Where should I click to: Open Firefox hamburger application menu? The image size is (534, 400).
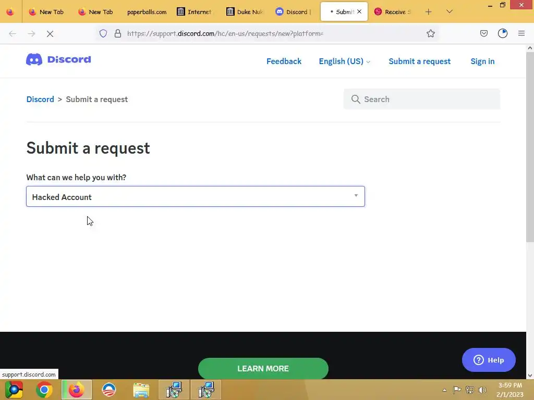pyautogui.click(x=521, y=33)
